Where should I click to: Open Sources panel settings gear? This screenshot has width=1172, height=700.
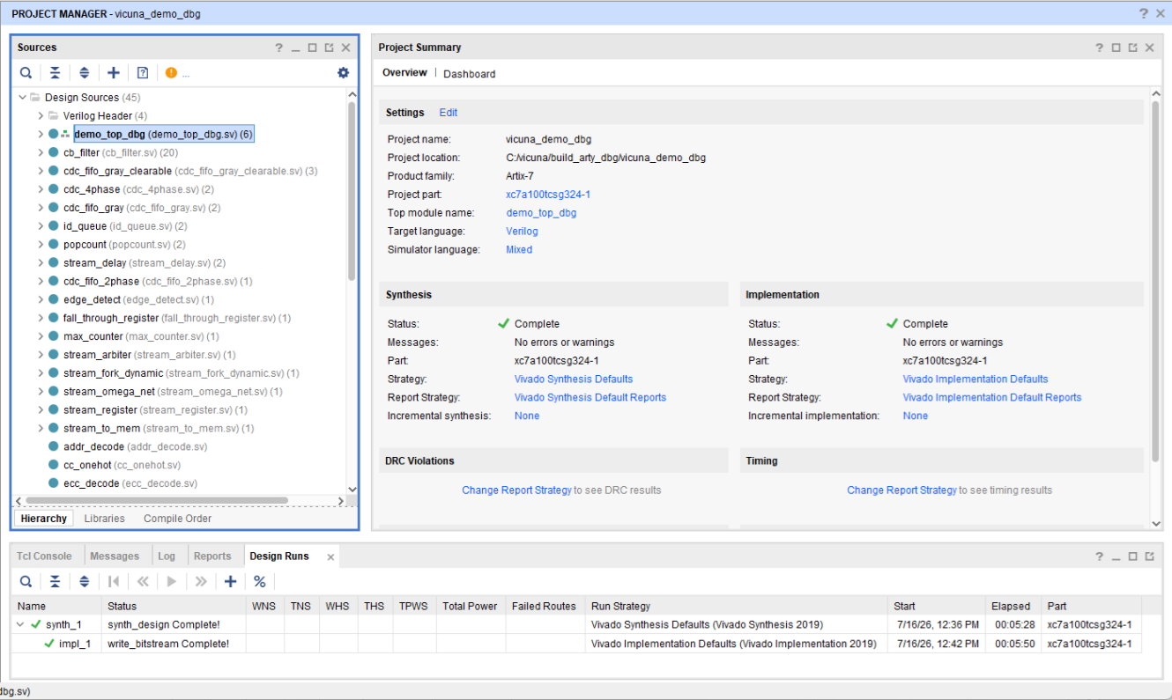(x=344, y=73)
